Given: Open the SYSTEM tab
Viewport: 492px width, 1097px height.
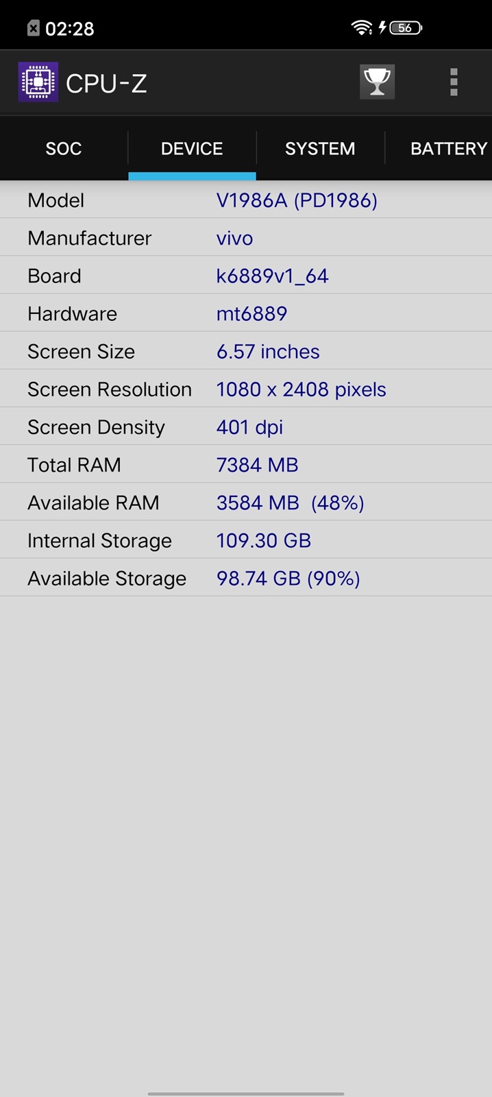Looking at the screenshot, I should point(320,149).
